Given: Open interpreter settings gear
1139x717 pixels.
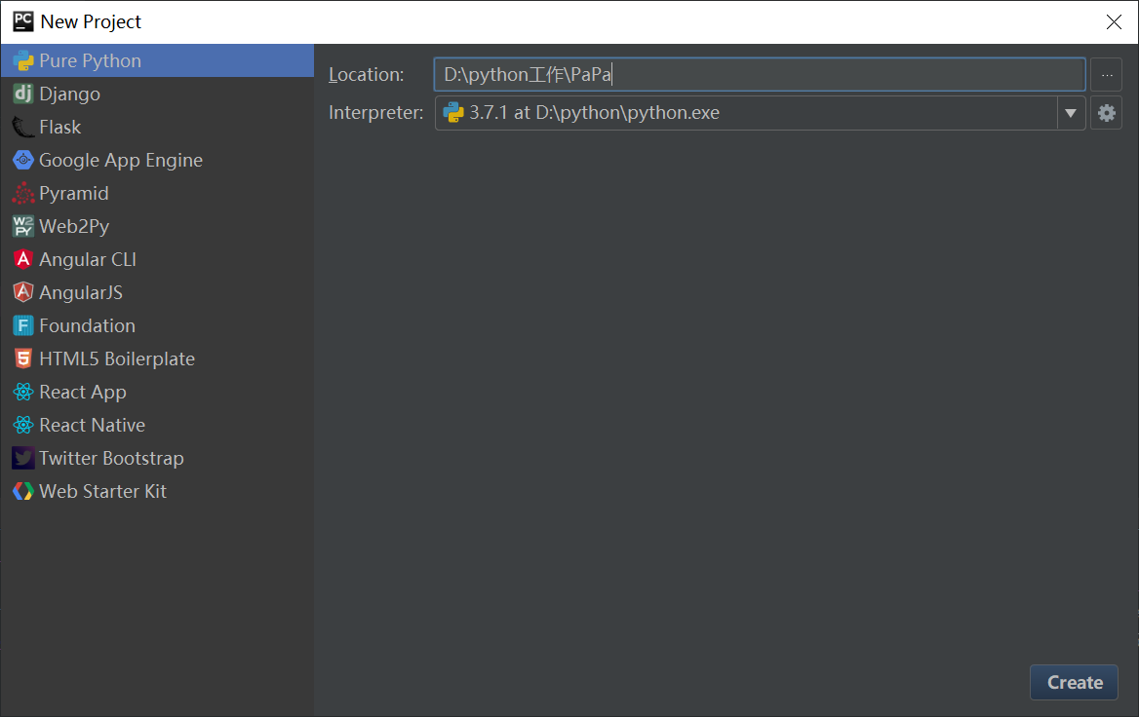Looking at the screenshot, I should point(1106,112).
